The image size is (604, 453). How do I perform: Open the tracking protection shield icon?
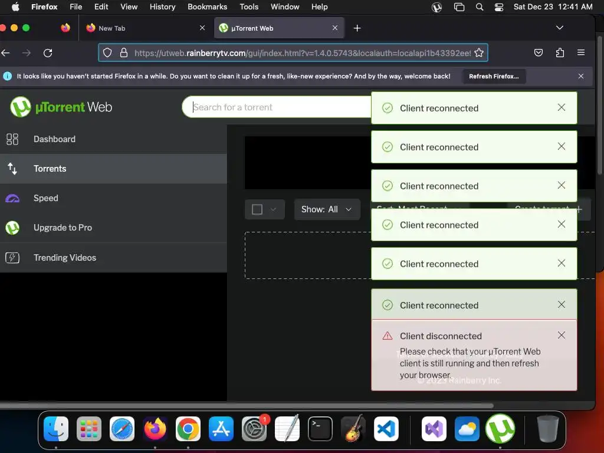pos(107,52)
